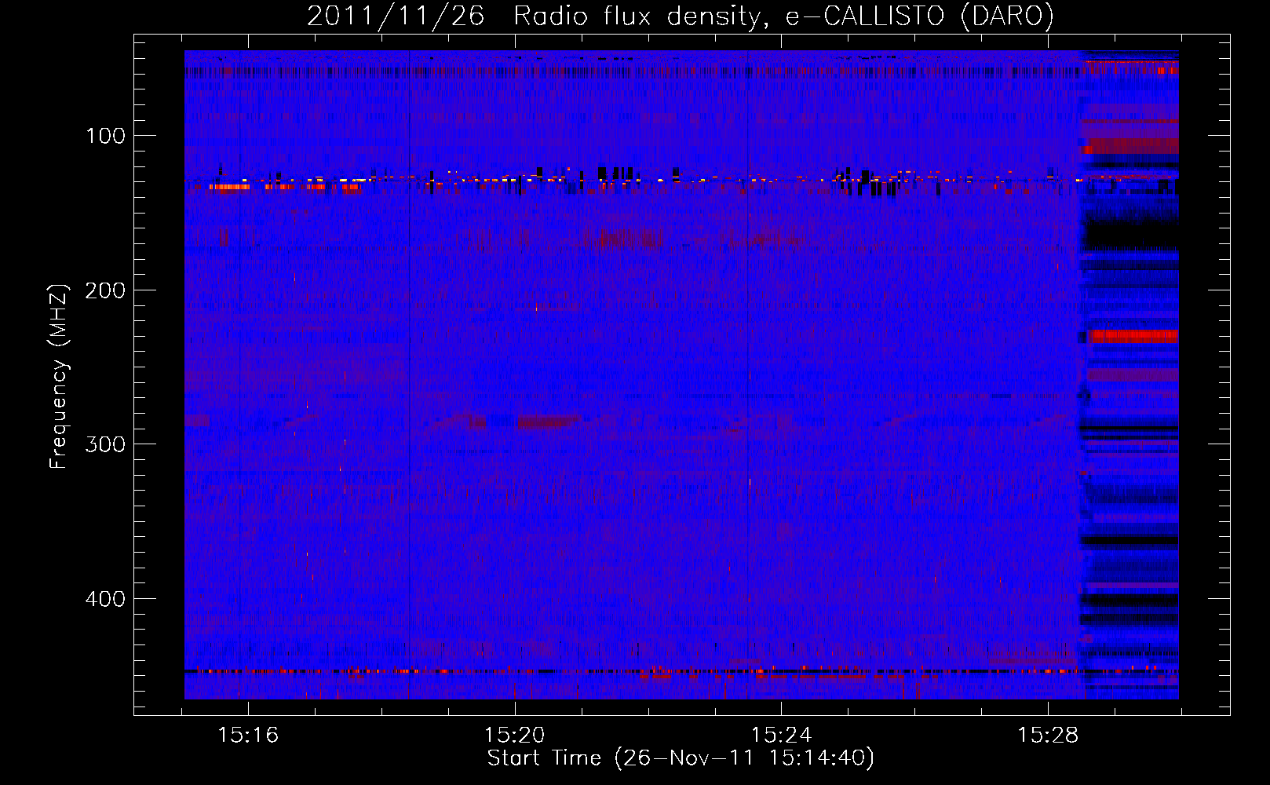Click the 300 frequency tick label
The height and width of the screenshot is (785, 1270).
click(x=106, y=444)
